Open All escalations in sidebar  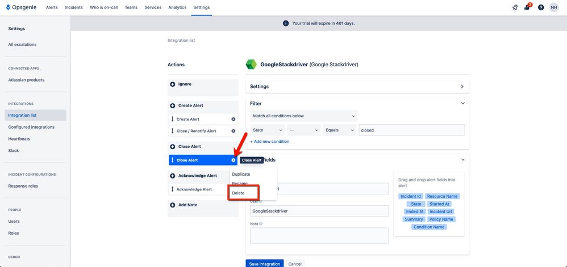22,45
